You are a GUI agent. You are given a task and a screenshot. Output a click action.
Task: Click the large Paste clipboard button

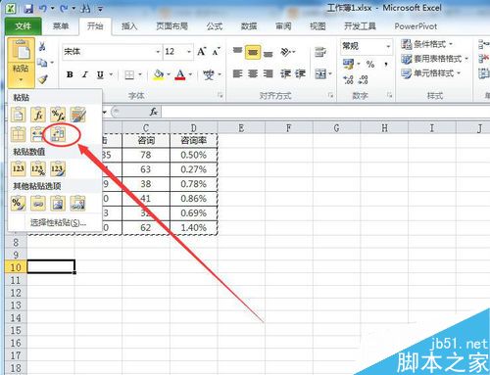(x=21, y=50)
